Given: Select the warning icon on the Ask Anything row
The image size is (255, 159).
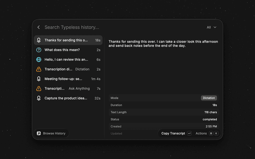Looking at the screenshot, I should point(39,89).
